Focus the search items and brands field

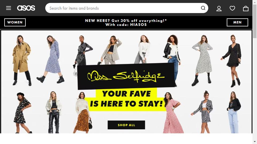tap(123, 8)
